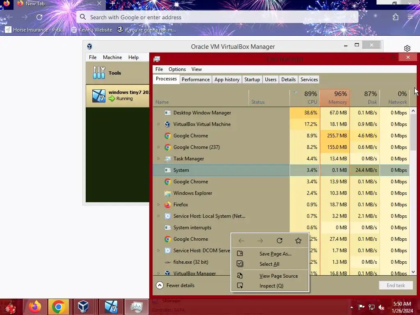This screenshot has height=315, width=420.
Task: Open new tab with plus icon
Action: [112, 4]
